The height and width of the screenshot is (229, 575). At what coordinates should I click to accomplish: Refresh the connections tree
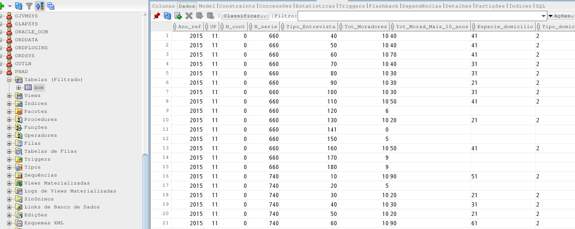pyautogui.click(x=19, y=6)
